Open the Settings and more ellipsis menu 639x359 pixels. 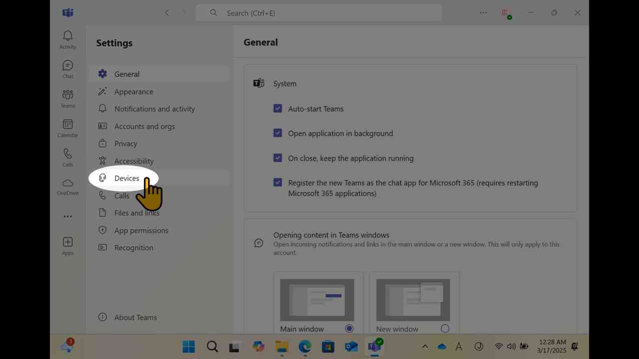(483, 13)
